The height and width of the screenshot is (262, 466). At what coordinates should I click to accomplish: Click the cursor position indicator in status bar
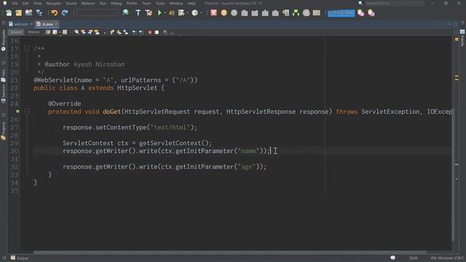coord(413,258)
